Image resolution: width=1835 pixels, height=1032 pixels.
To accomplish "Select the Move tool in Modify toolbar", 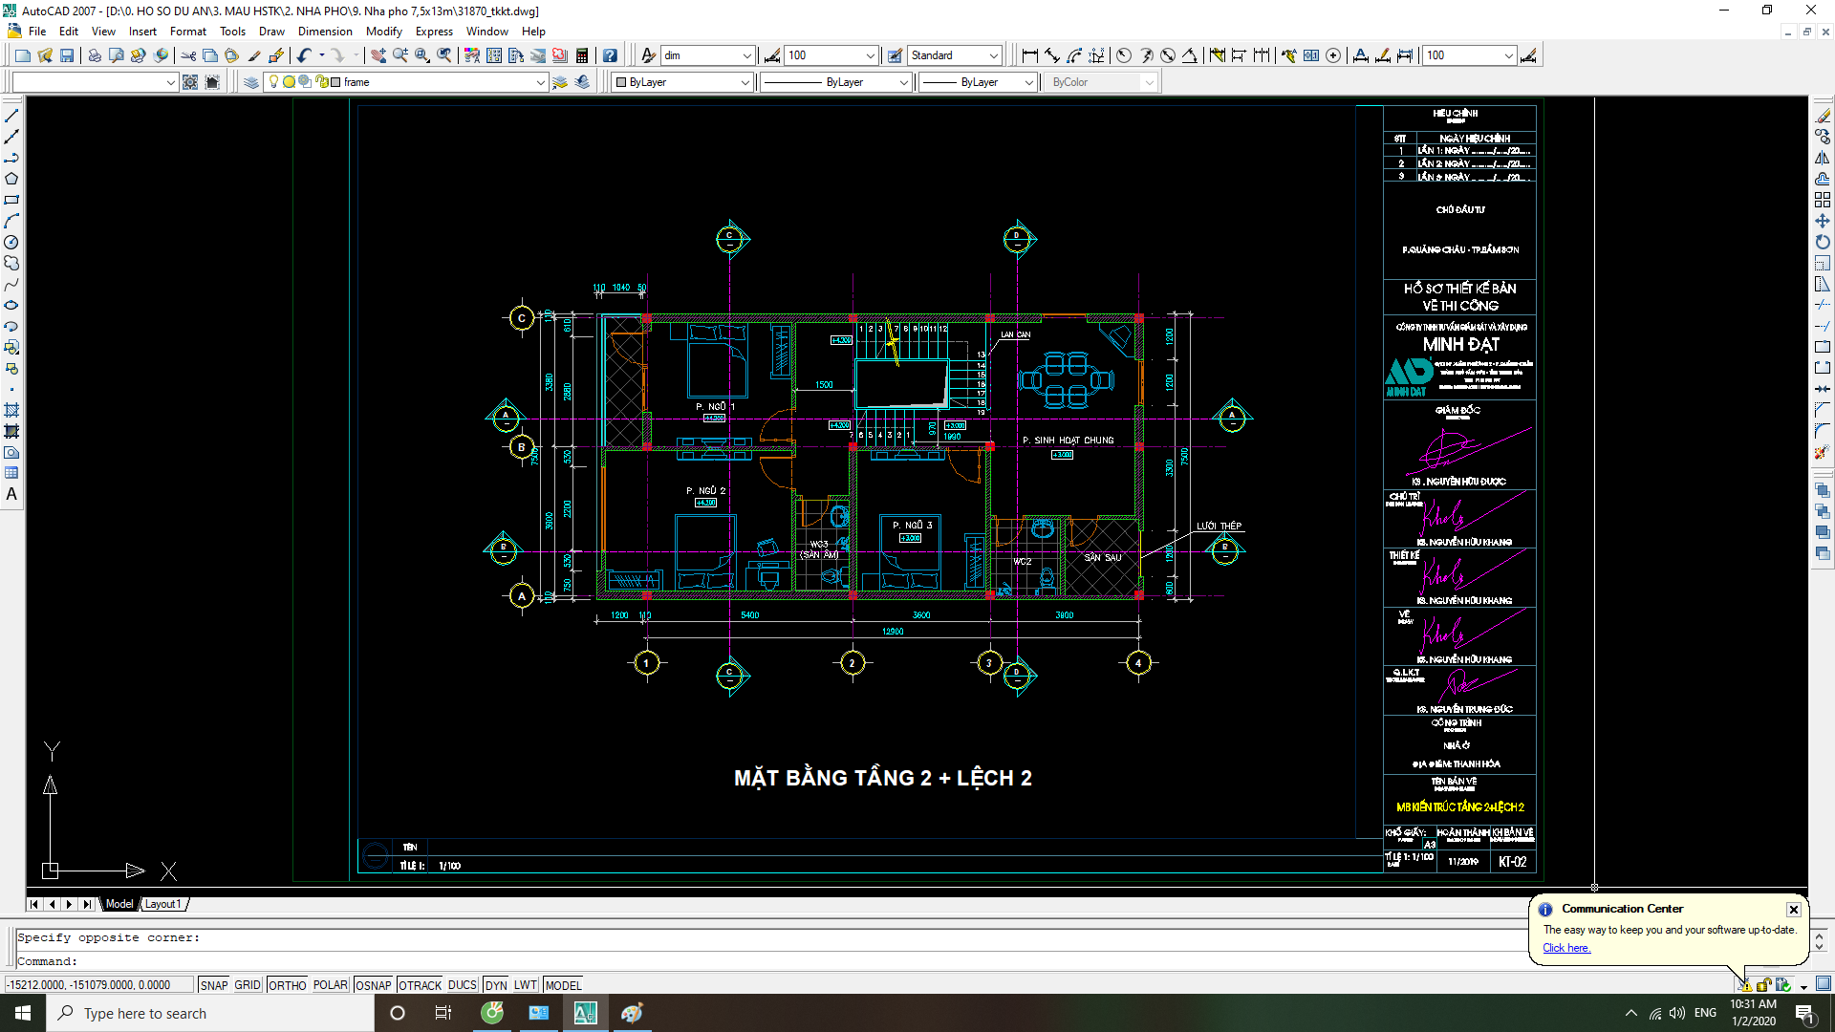I will [1823, 221].
